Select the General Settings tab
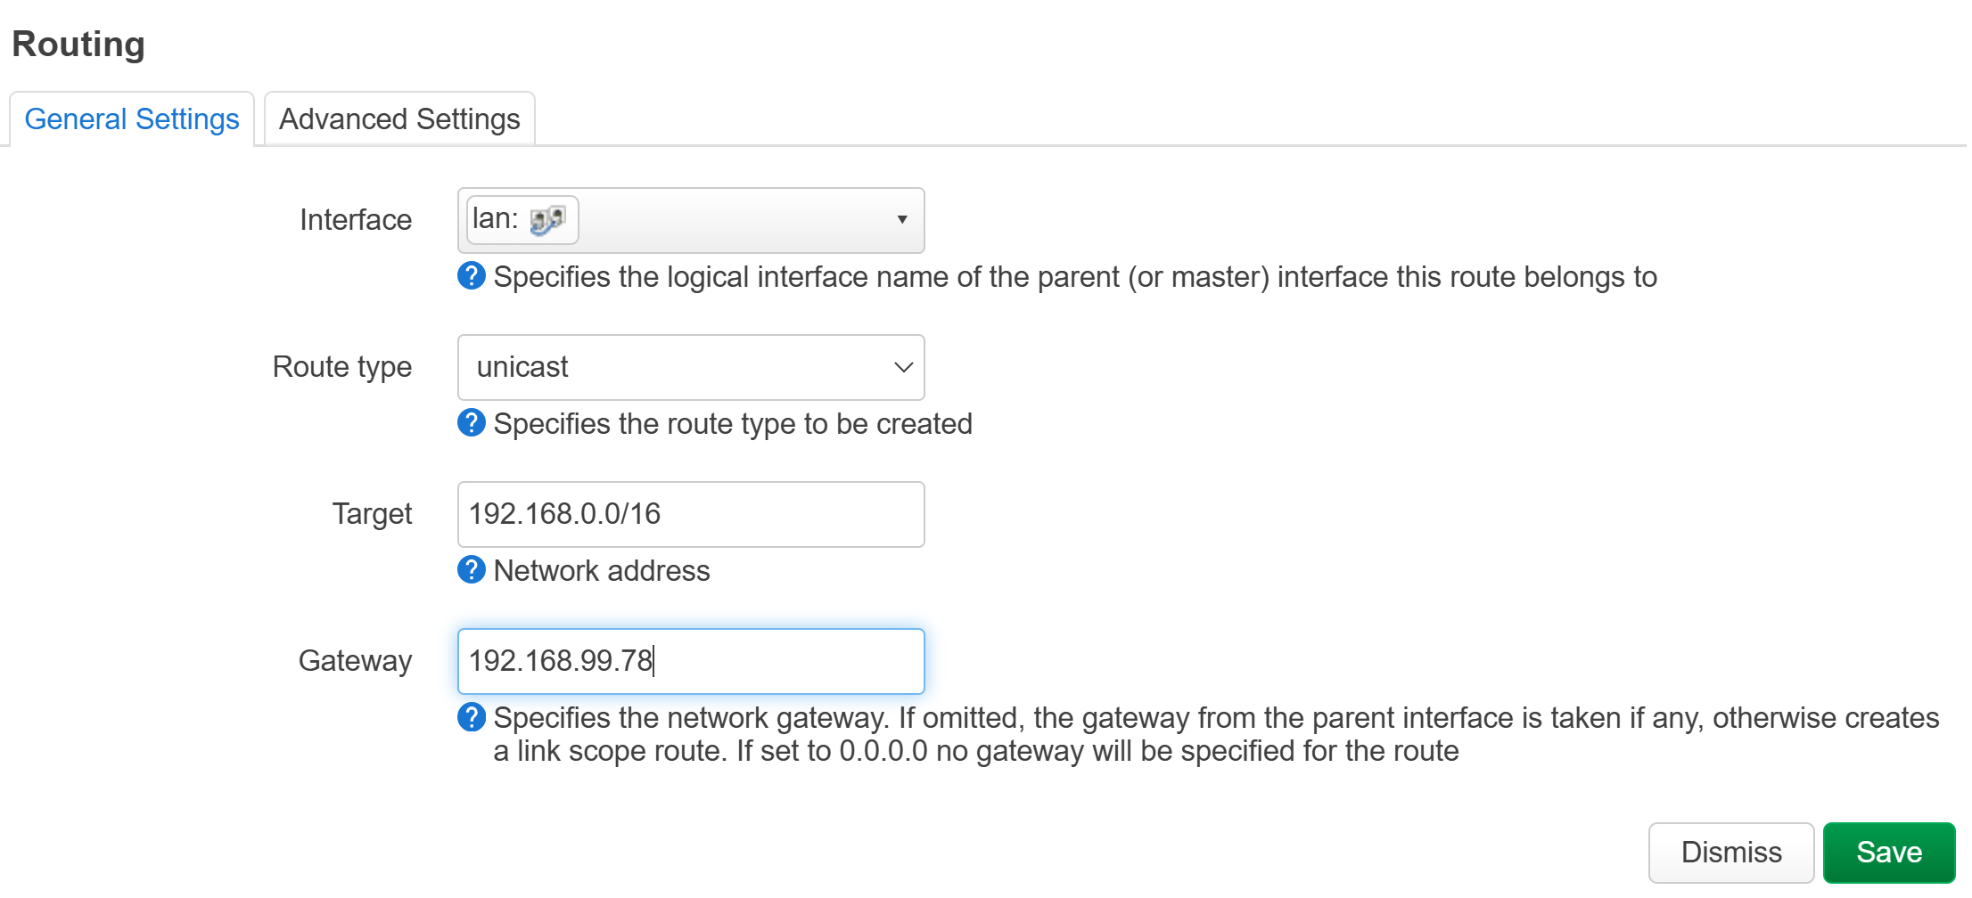 pyautogui.click(x=132, y=118)
